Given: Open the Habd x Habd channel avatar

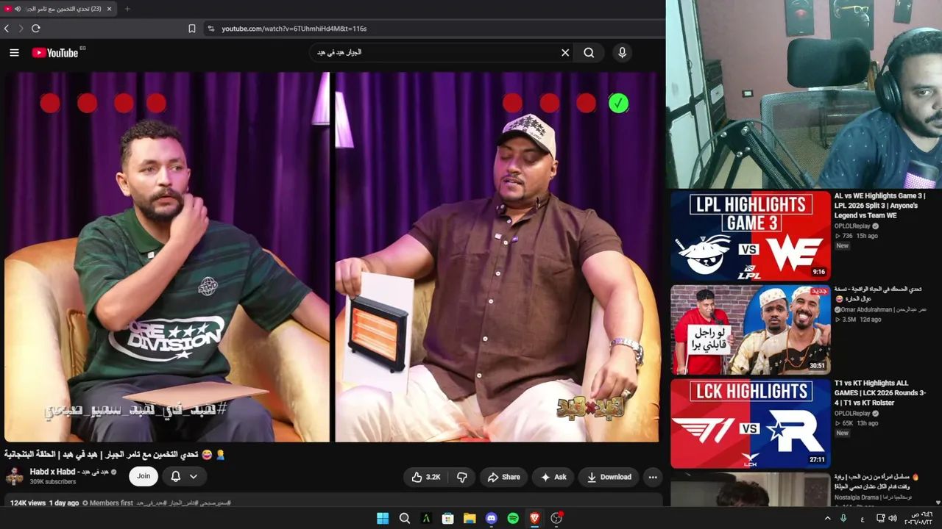Looking at the screenshot, I should [14, 476].
